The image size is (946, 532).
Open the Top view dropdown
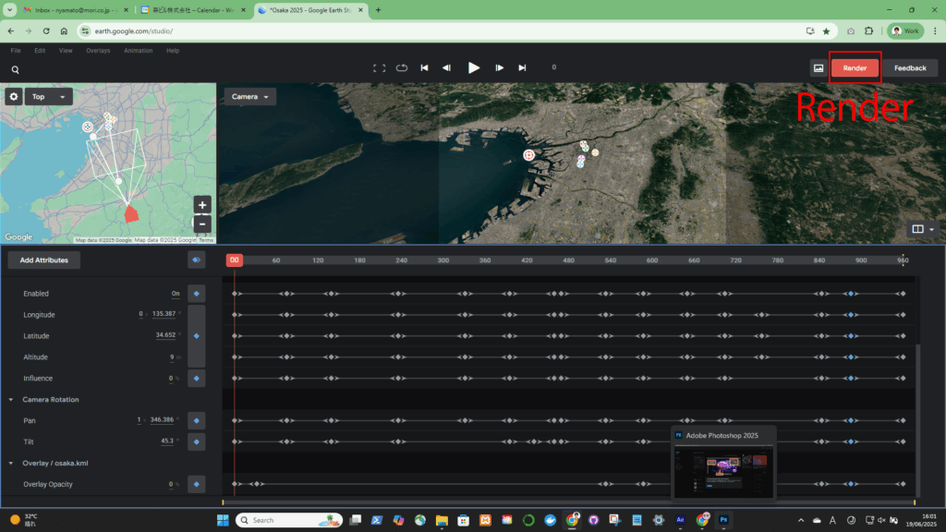pyautogui.click(x=48, y=96)
